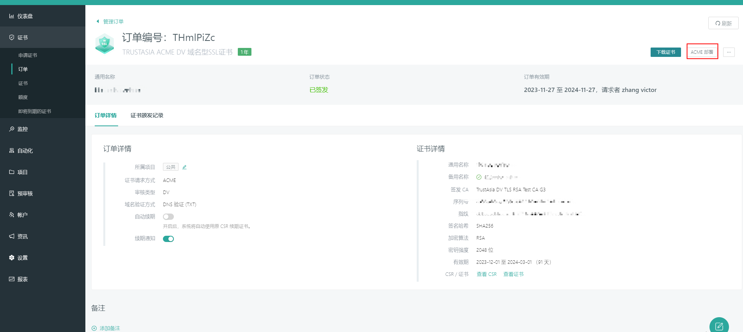Click the ACME 证书请求方式 value
743x332 pixels.
169,180
